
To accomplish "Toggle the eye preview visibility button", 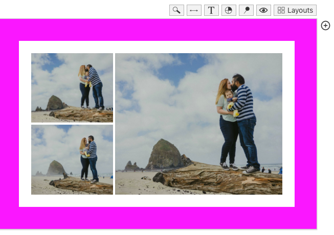I will [x=263, y=10].
